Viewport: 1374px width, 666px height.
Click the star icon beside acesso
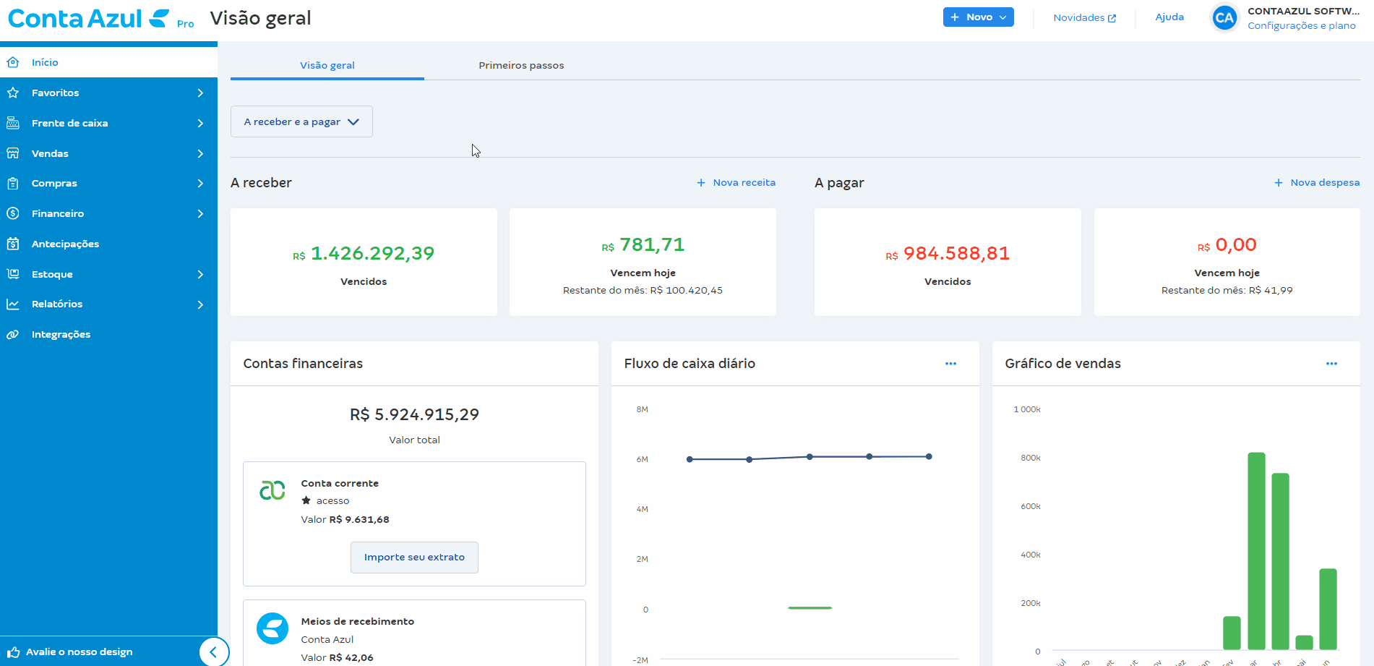[x=306, y=500]
